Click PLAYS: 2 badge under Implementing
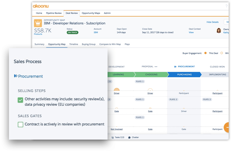This screenshot has height=152, width=231. [x=207, y=100]
